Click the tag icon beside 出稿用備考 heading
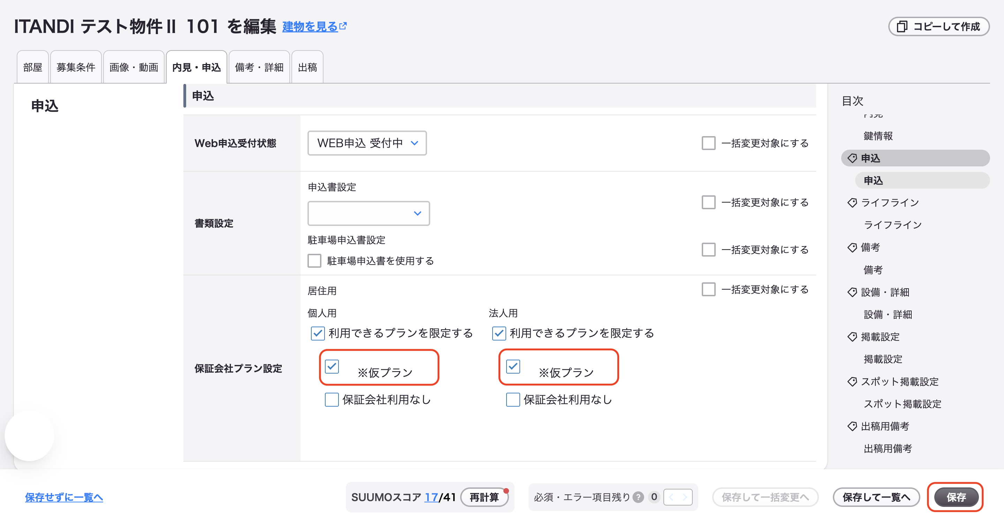The height and width of the screenshot is (525, 1004). 852,426
